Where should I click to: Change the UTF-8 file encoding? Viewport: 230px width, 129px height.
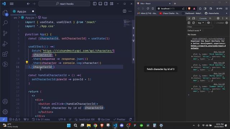pyautogui.click(x=62, y=119)
